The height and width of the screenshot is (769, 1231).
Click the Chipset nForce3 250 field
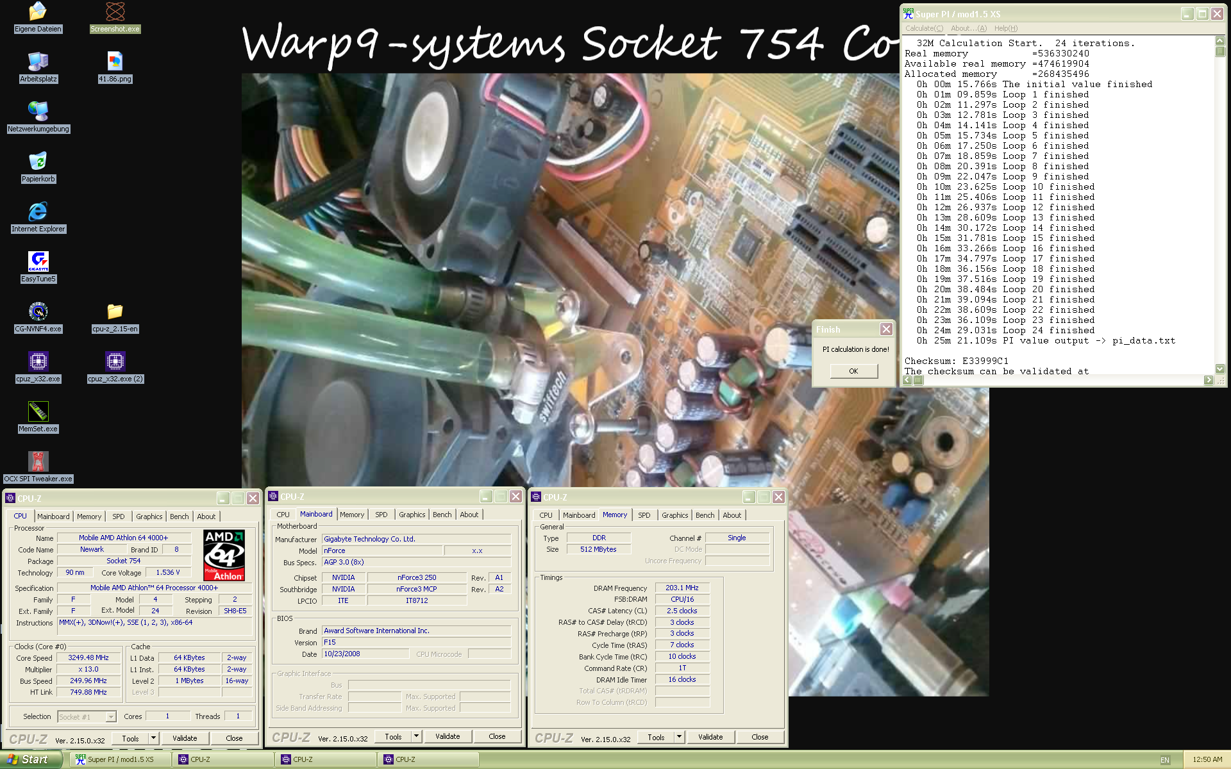417,577
